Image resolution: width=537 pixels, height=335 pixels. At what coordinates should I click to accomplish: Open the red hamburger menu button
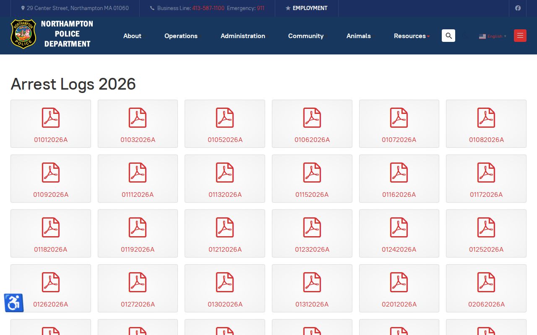pos(520,36)
